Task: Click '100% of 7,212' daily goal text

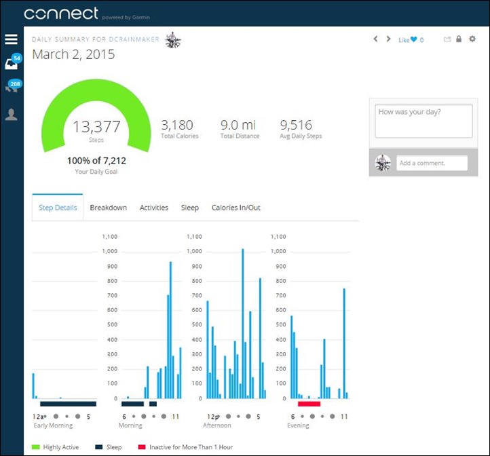Action: click(x=96, y=161)
